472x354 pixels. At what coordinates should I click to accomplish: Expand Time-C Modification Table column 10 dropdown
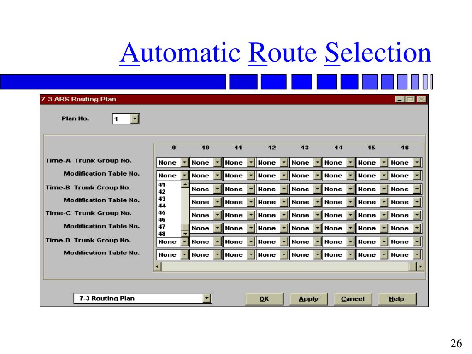(x=218, y=228)
